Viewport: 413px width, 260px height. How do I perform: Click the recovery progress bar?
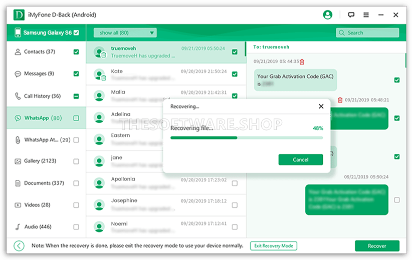247,137
